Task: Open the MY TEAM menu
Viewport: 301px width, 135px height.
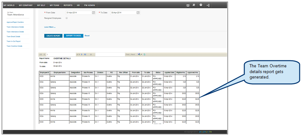Action: pyautogui.click(x=54, y=5)
